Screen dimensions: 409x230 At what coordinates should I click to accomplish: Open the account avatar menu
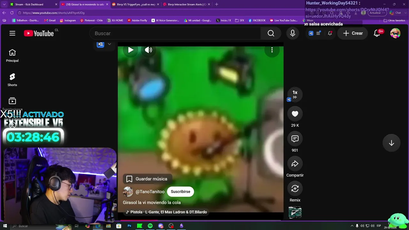click(x=395, y=33)
